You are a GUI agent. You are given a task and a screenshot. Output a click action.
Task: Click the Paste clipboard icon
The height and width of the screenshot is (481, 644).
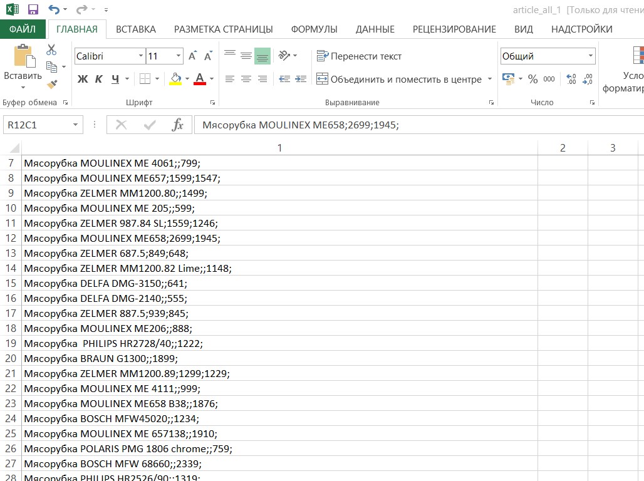point(24,56)
